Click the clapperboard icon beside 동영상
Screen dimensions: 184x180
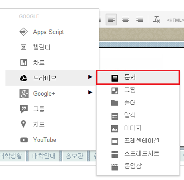pos(115,167)
